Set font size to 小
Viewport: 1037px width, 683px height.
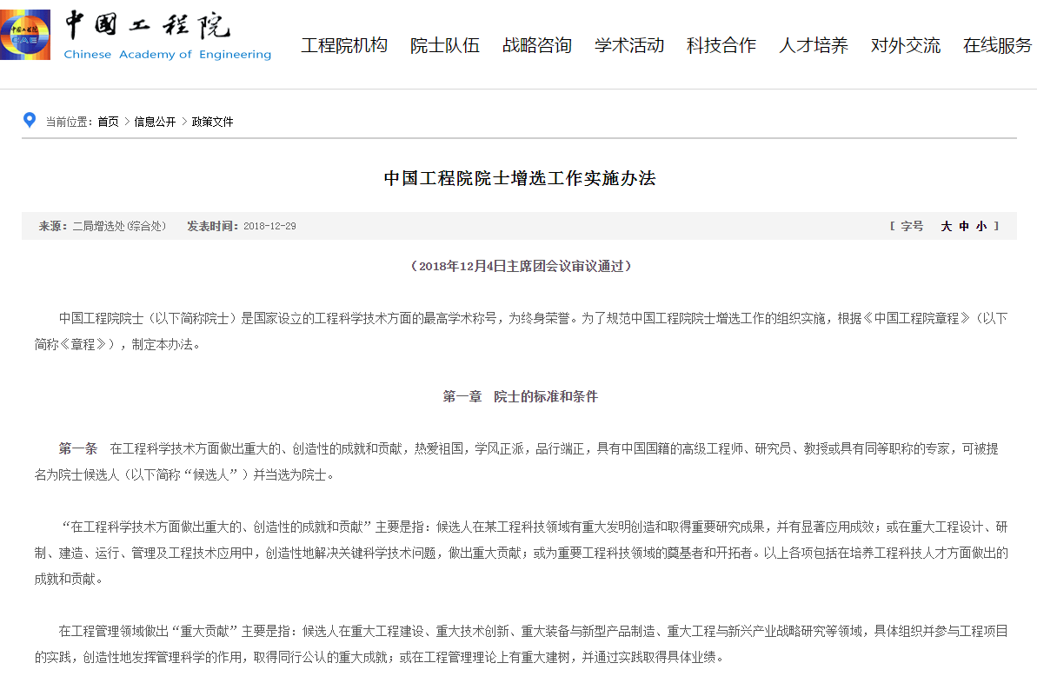click(x=981, y=226)
